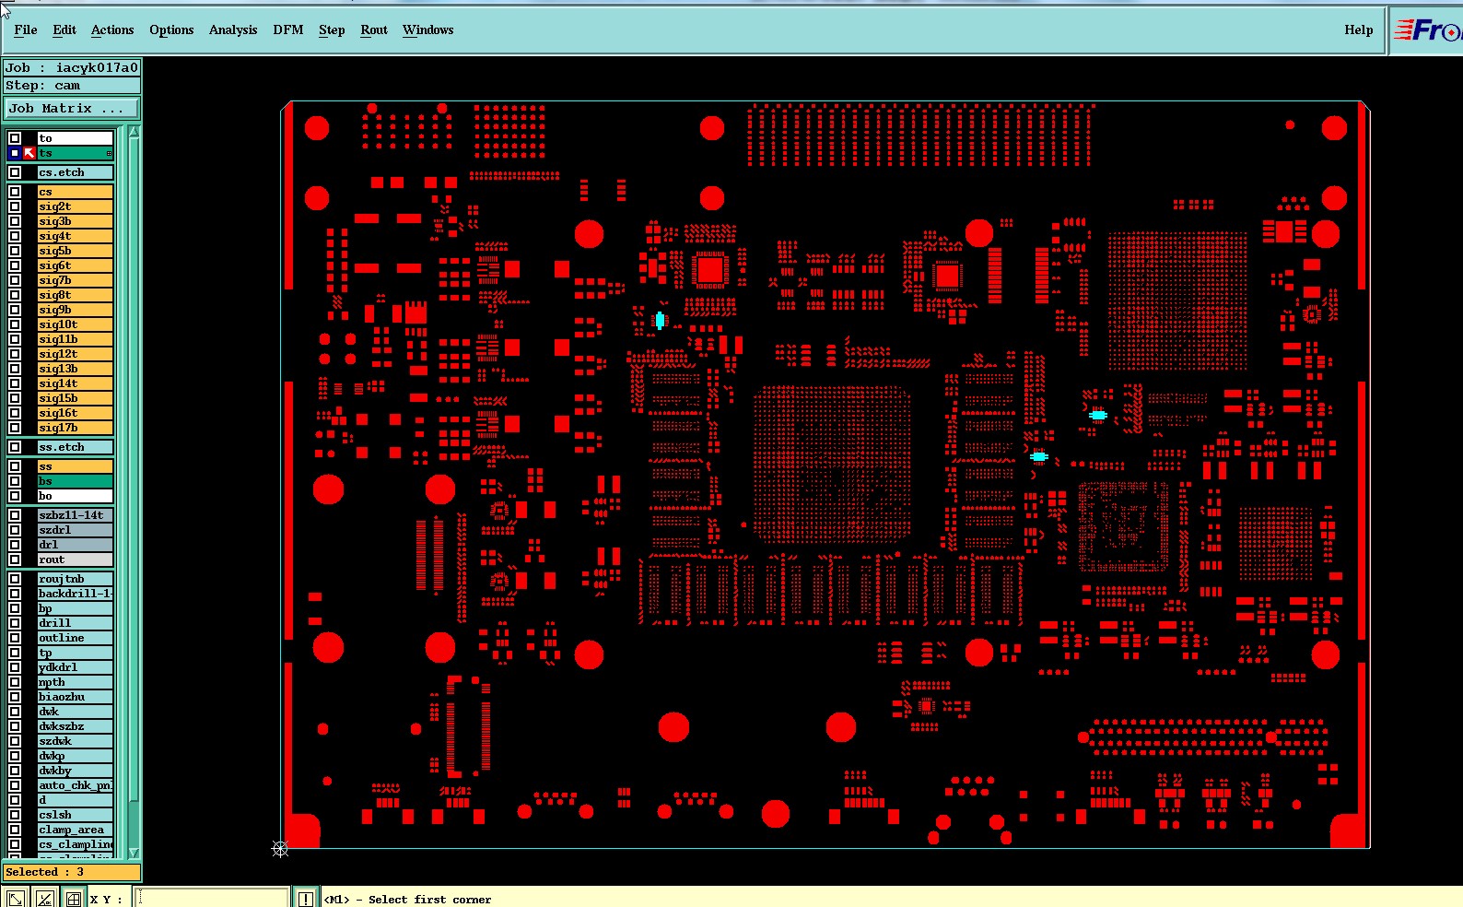Toggle the checkbox for layer sig2t
The height and width of the screenshot is (907, 1463).
[x=15, y=206]
